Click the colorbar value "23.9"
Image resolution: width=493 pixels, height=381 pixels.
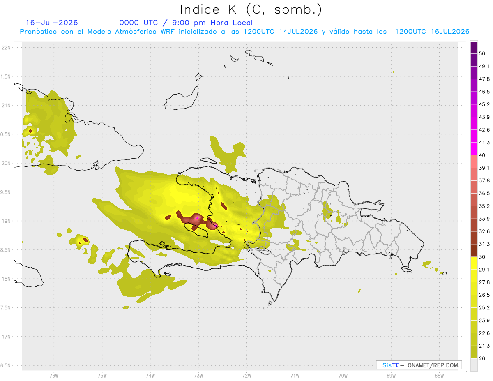click(484, 320)
